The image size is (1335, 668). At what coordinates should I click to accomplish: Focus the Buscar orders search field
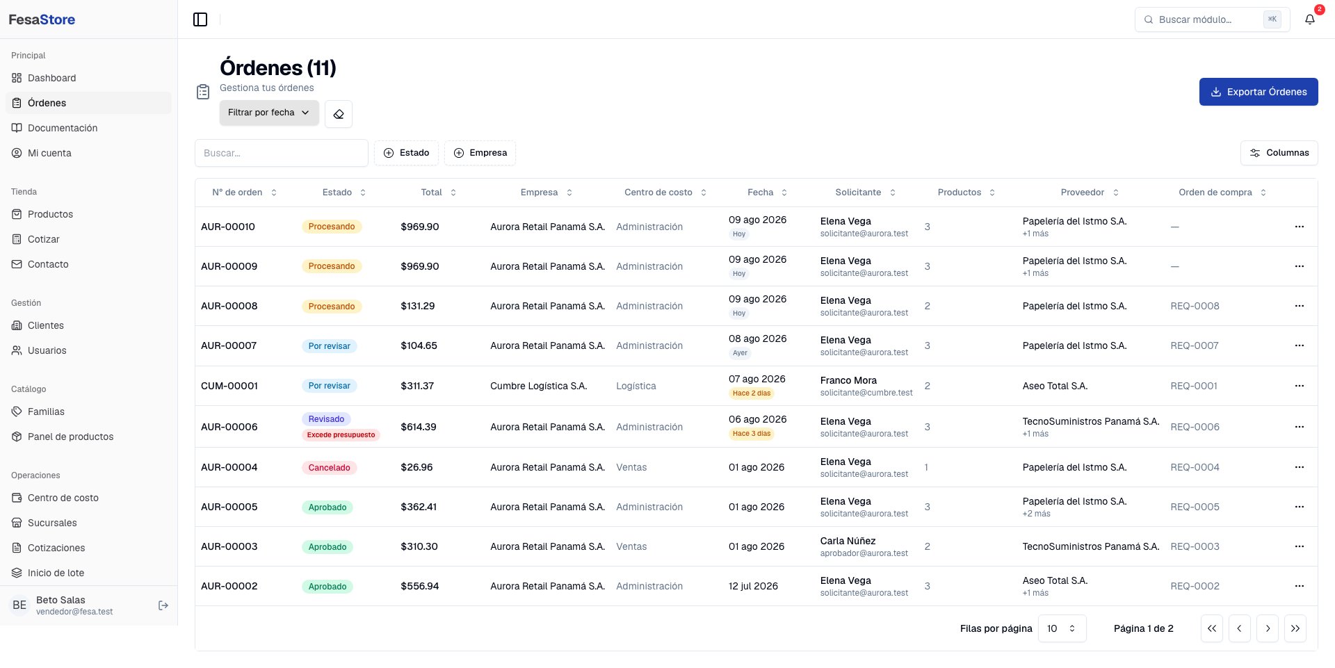[282, 153]
